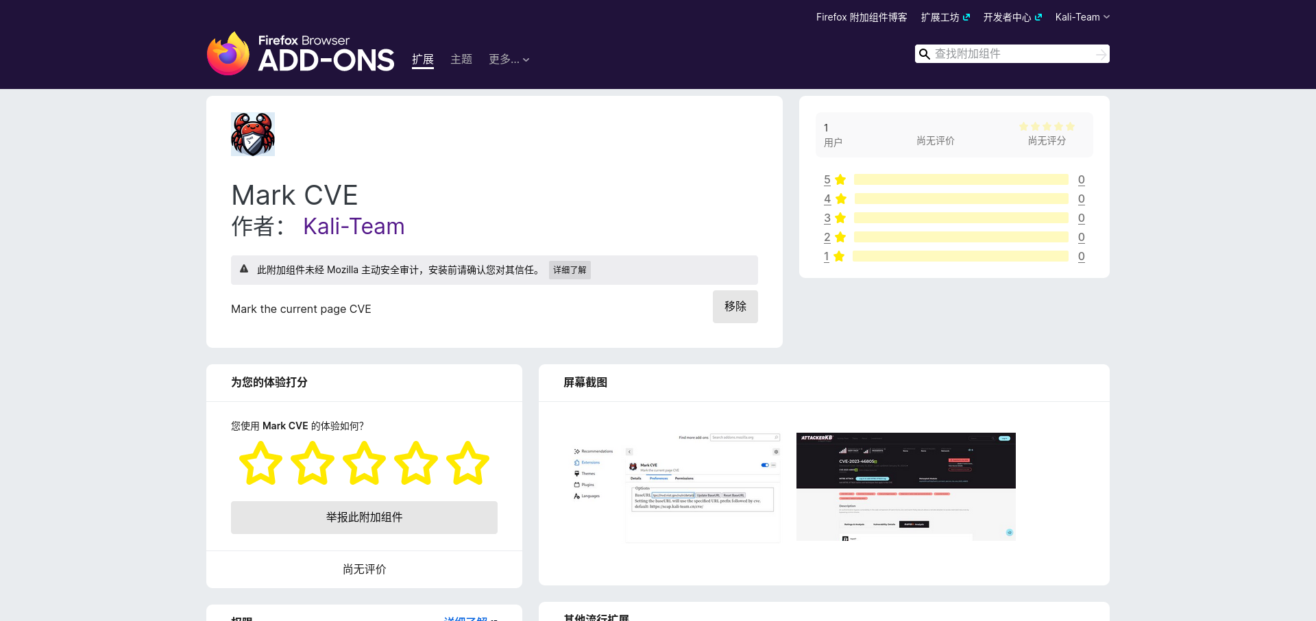Rate four stars for Mark CVE
Viewport: 1316px width, 621px height.
point(416,464)
